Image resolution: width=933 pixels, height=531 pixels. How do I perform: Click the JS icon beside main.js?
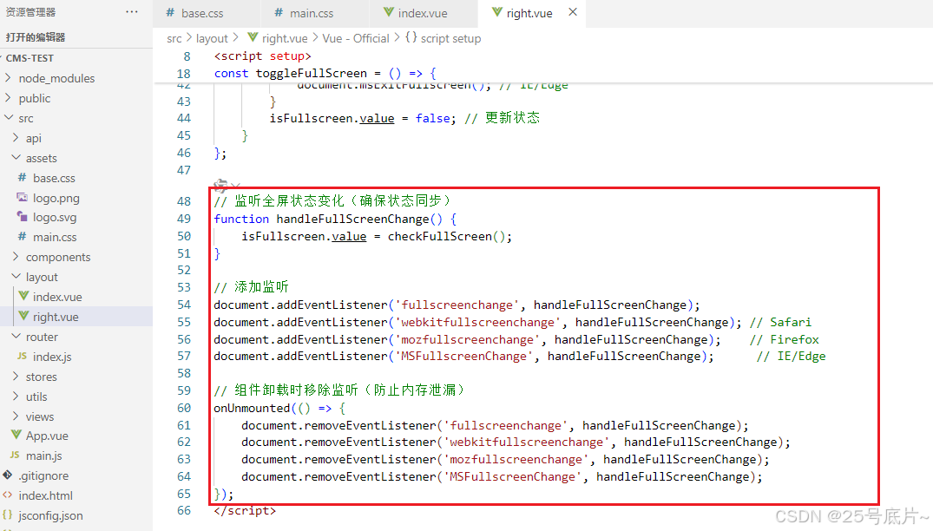(15, 455)
